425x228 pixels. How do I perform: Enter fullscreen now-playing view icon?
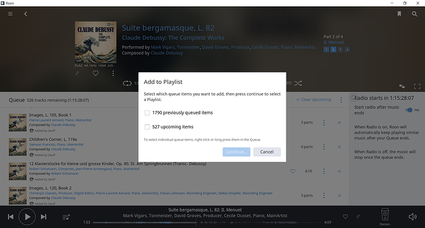click(x=417, y=86)
